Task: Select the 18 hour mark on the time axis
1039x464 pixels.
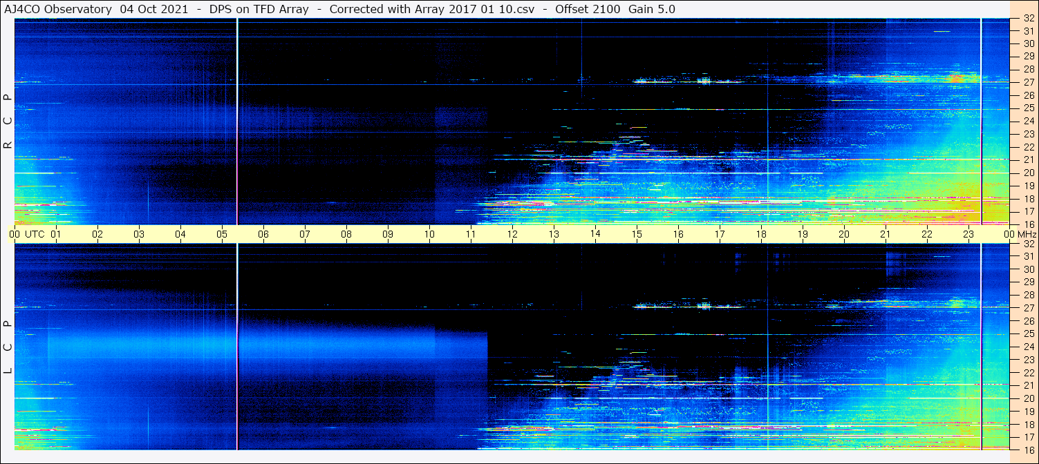Action: pos(761,234)
